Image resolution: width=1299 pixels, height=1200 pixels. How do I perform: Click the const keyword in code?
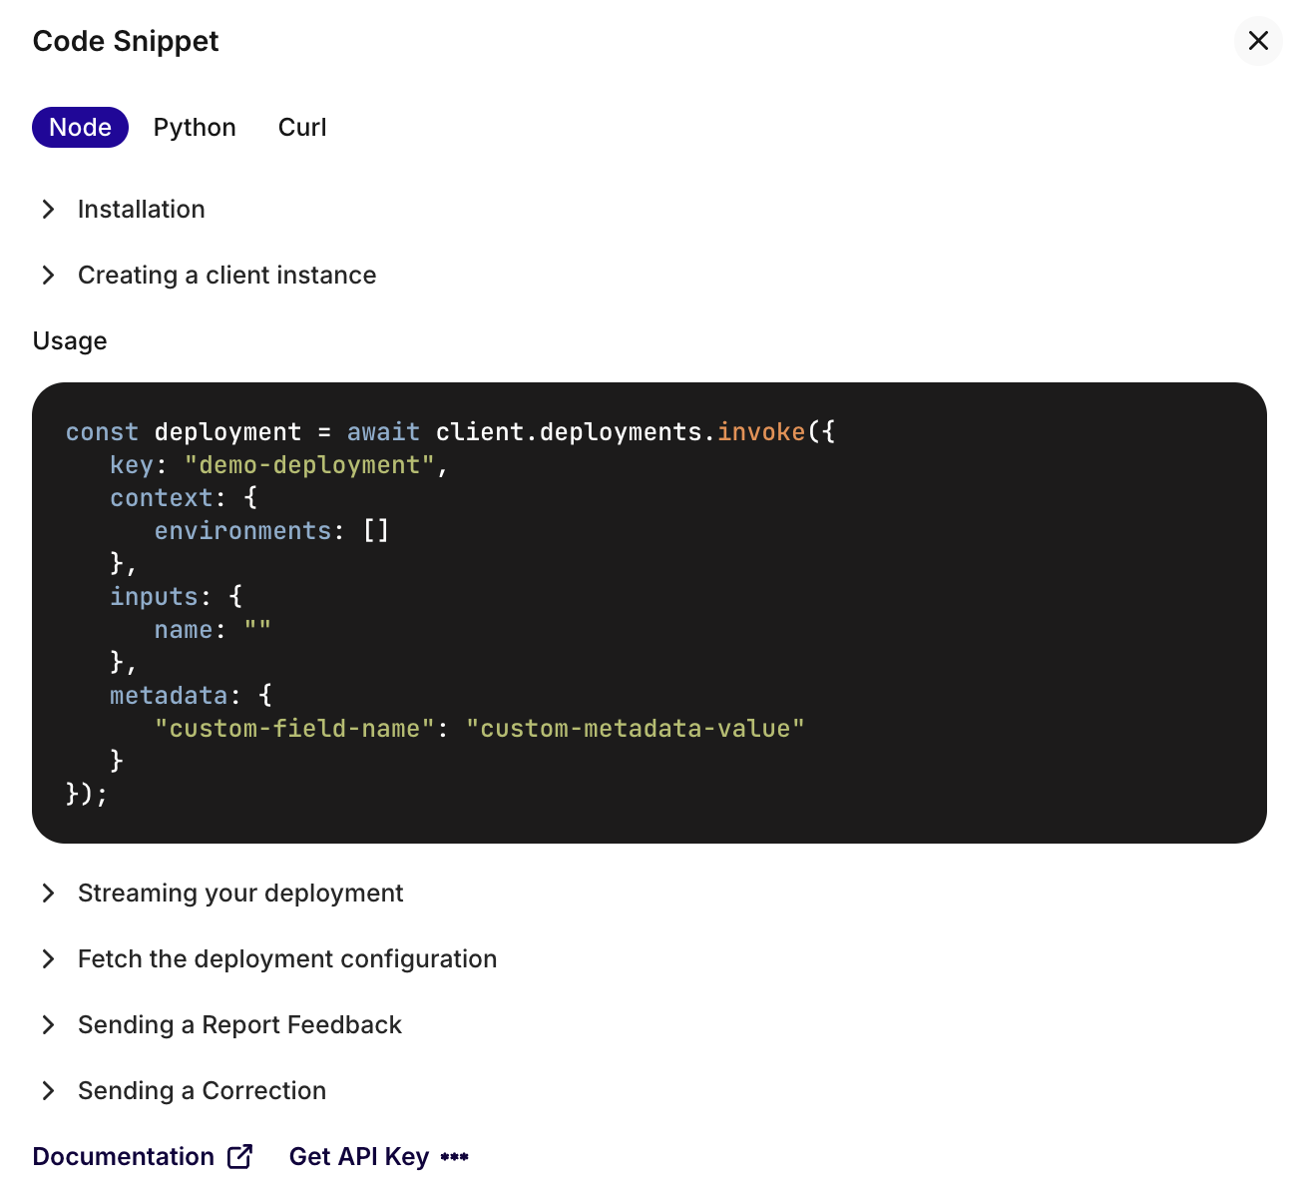pyautogui.click(x=102, y=432)
